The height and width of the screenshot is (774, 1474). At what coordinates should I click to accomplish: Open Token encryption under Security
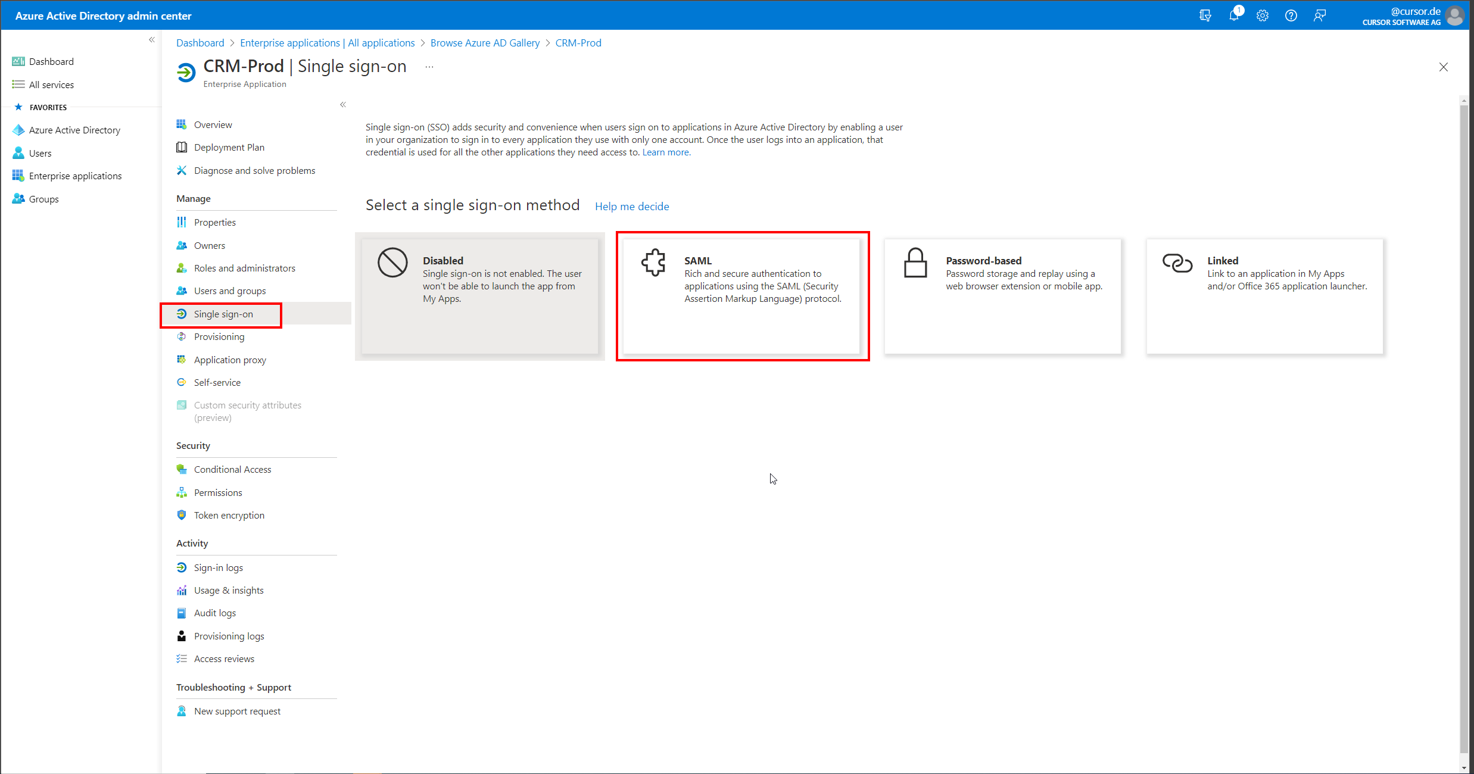click(x=229, y=515)
